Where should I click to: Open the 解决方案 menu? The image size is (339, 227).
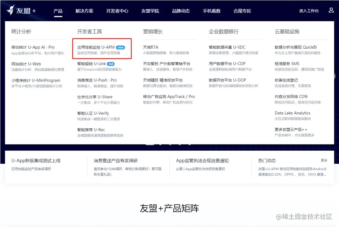[84, 11]
